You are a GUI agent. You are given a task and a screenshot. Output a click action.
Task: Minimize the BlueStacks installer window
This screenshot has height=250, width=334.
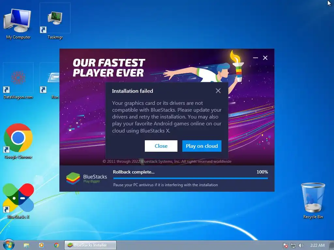click(x=255, y=58)
